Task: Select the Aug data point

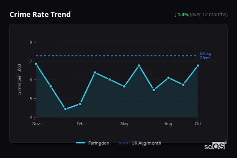Action: point(168,78)
